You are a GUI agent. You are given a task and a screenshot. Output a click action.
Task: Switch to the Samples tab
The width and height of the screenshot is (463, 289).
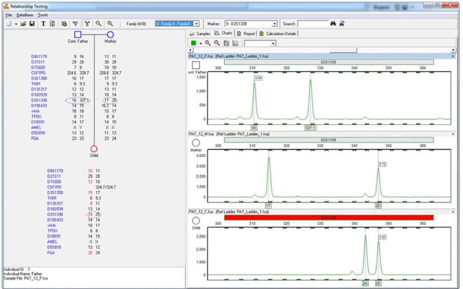pyautogui.click(x=200, y=34)
